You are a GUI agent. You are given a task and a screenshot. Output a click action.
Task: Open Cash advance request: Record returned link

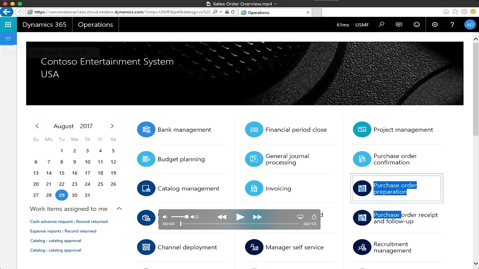coord(69,222)
